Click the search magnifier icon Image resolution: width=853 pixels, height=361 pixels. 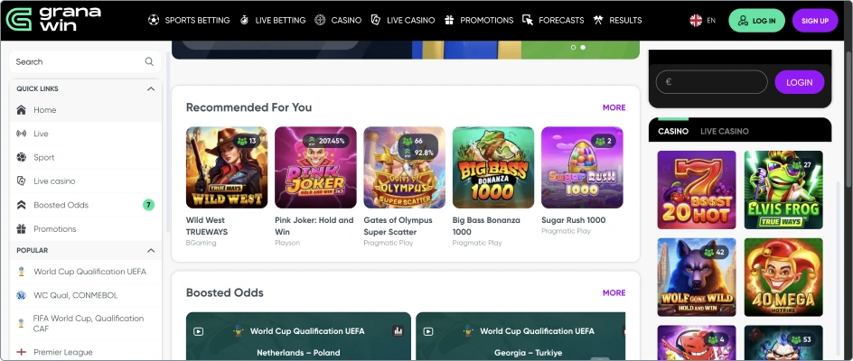pyautogui.click(x=149, y=62)
